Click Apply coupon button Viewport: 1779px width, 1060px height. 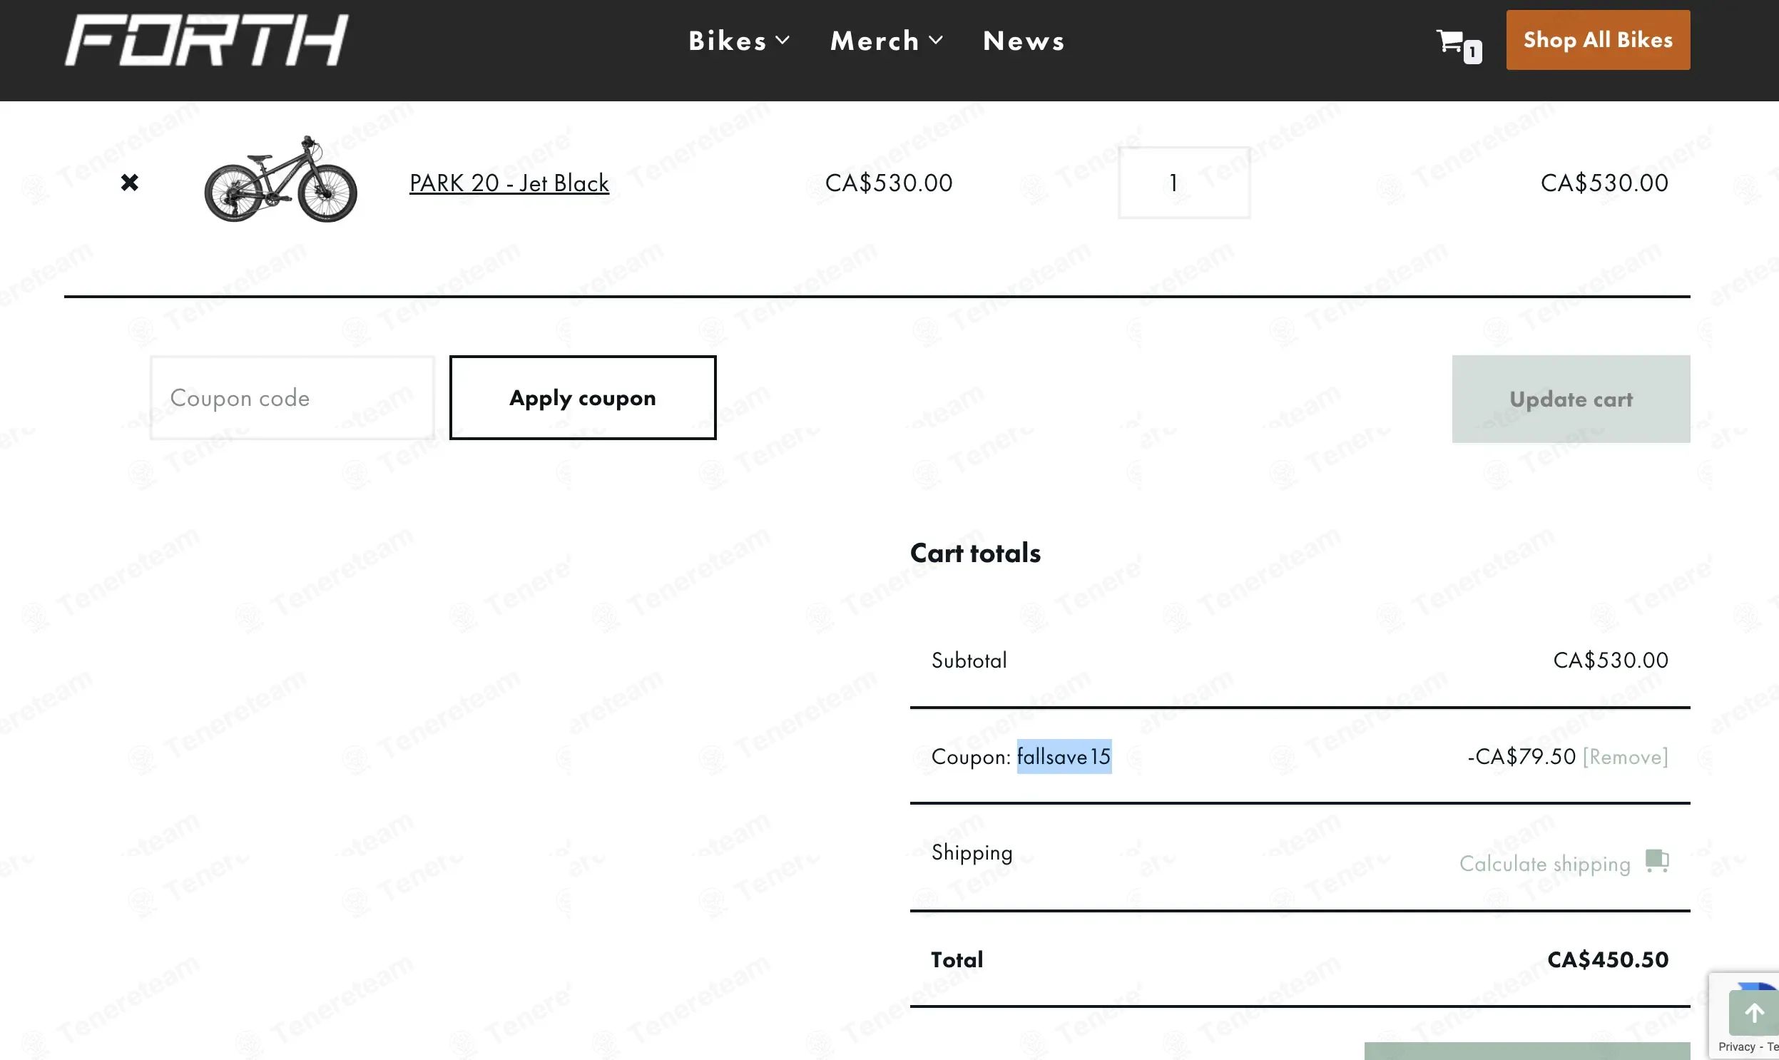coord(583,398)
